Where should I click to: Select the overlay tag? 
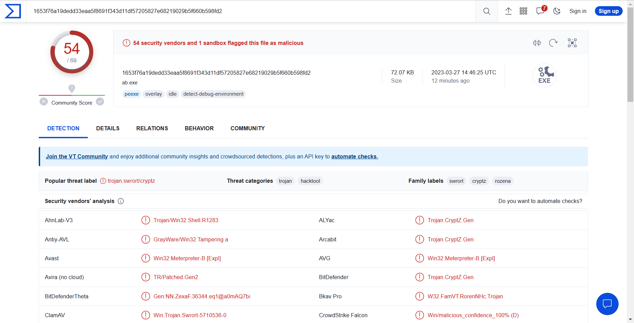tap(154, 94)
